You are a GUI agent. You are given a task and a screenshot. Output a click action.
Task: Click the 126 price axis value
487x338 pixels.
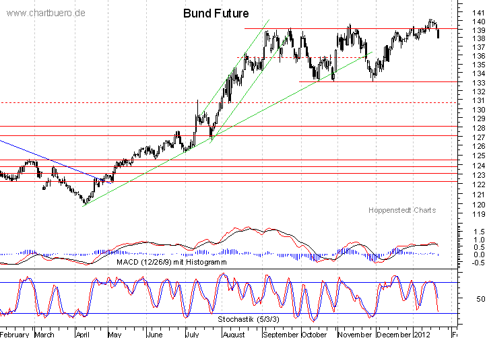pos(478,146)
